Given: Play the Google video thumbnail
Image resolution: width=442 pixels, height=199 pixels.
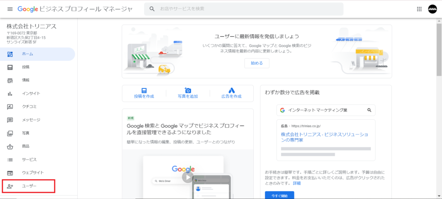Looking at the screenshot, I should point(187,177).
